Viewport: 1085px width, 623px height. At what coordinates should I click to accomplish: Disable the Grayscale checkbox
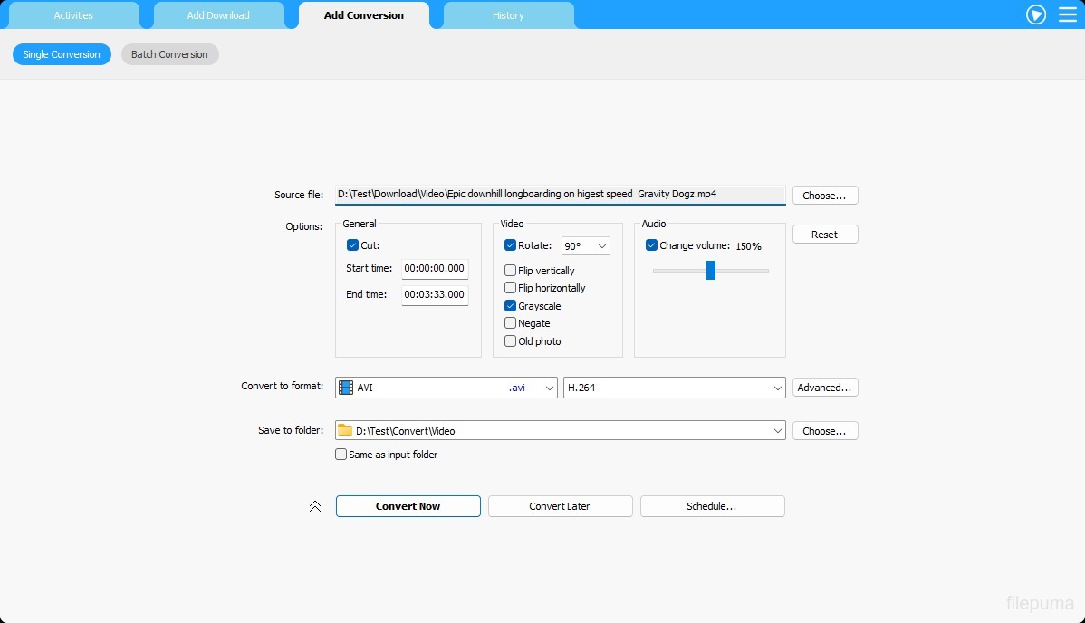pos(511,306)
